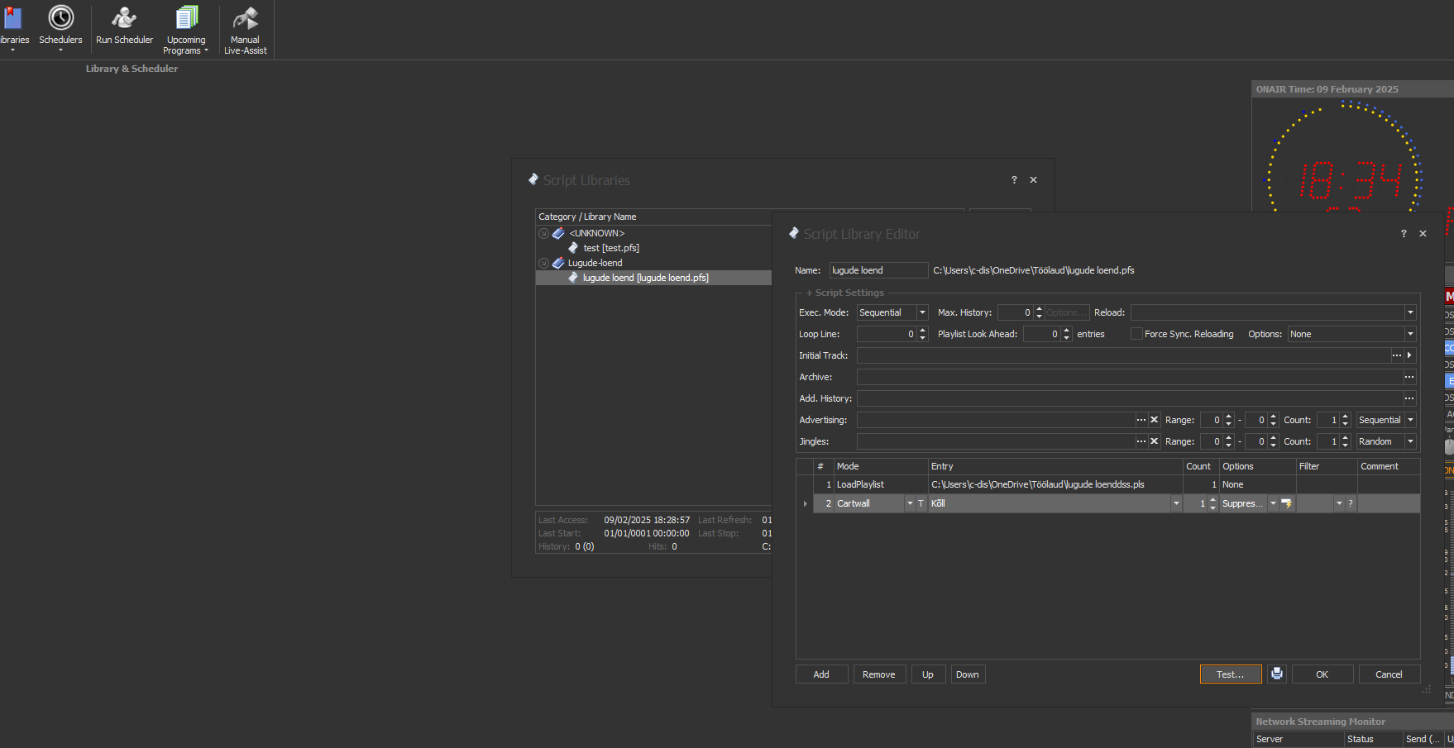Viewport: 1454px width, 748px height.
Task: Click the Name field containing lugude loend
Action: (x=878, y=270)
